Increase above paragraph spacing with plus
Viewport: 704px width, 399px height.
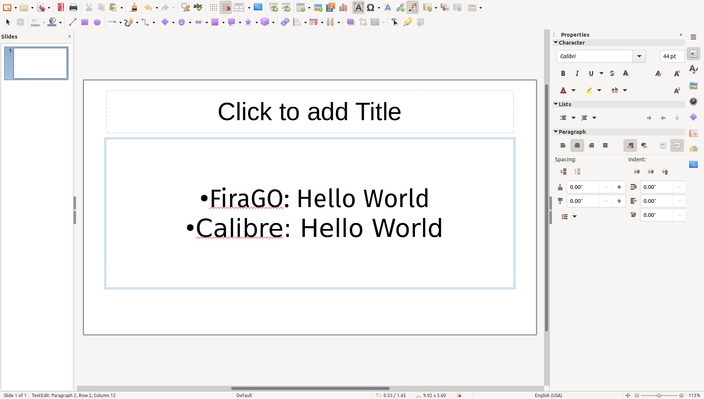[x=619, y=187]
